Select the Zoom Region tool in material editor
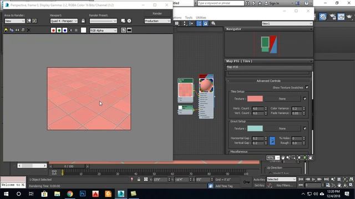This screenshot has width=355, height=199. click(293, 158)
